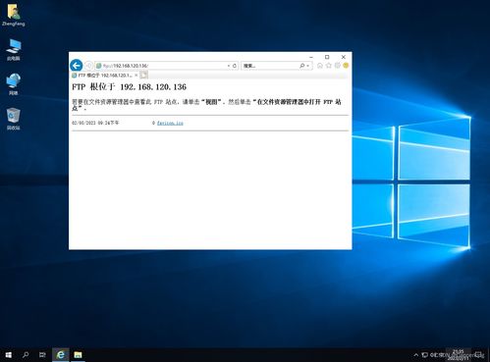Open the Tools gear icon

pyautogui.click(x=338, y=66)
